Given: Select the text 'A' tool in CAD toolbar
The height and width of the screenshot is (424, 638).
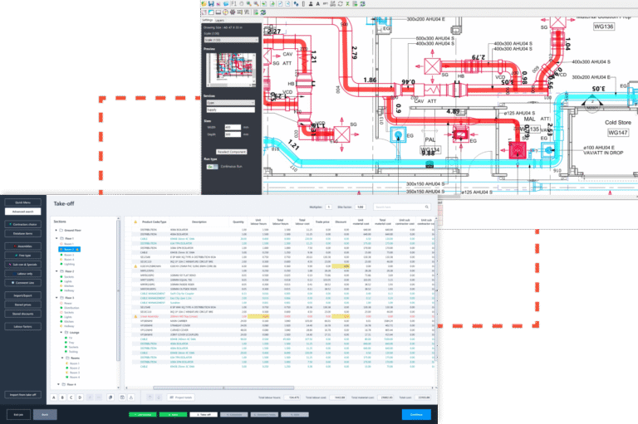Looking at the screenshot, I should coord(318,3).
